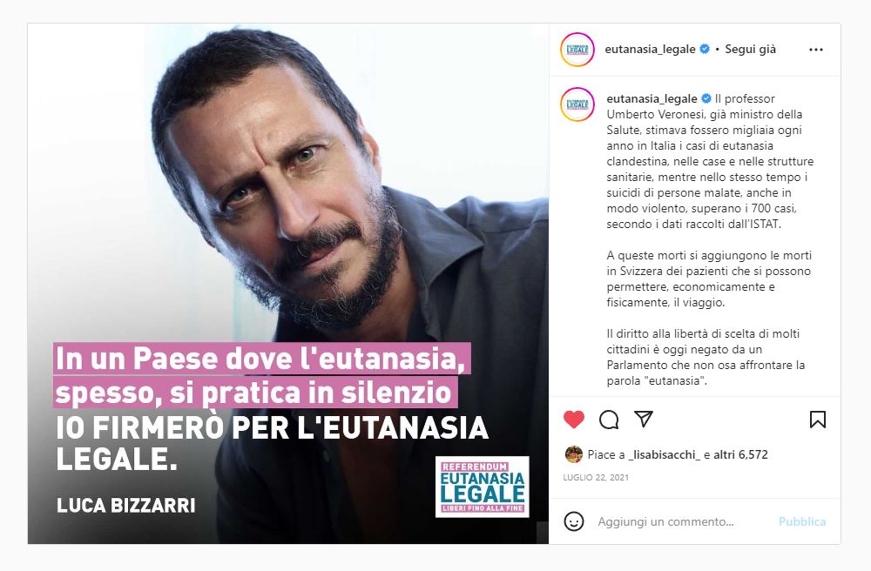Click the Pubblica button
The image size is (871, 571).
point(802,521)
